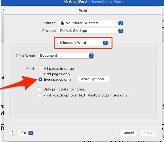164x142 pixels.
Task: Click the dimmed Print button
Action: pyautogui.click(x=148, y=133)
